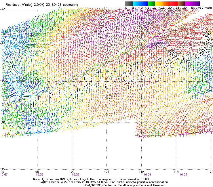Click the NOAA/NESDIS credit line
The height and width of the screenshot is (187, 213).
(x=124, y=185)
